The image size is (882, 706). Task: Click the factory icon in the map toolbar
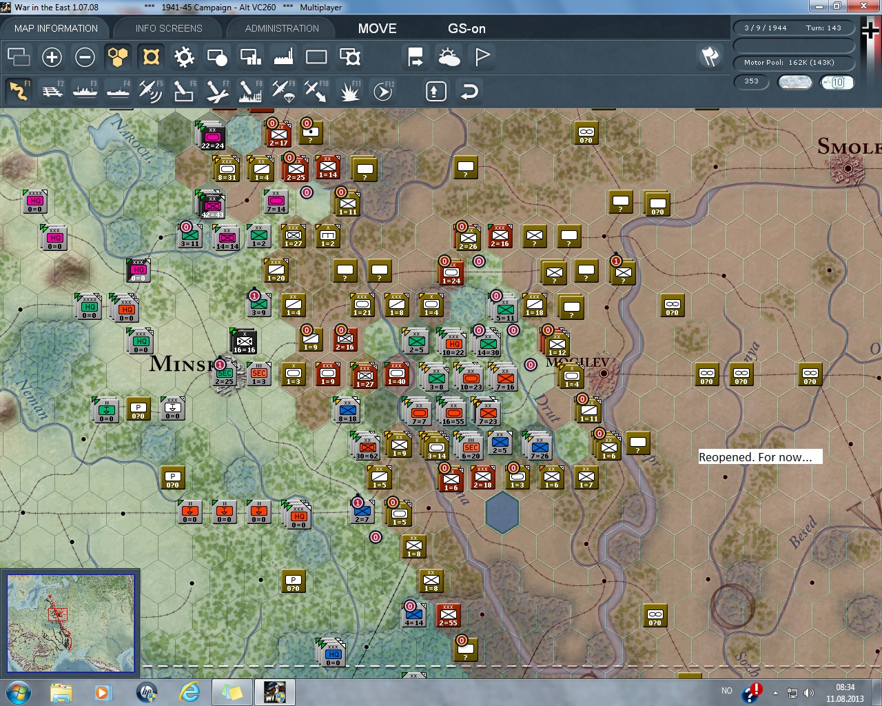283,57
